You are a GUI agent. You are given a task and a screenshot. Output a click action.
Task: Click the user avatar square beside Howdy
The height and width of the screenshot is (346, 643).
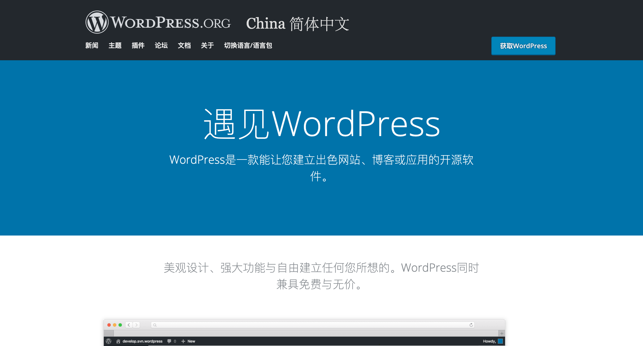coord(500,341)
